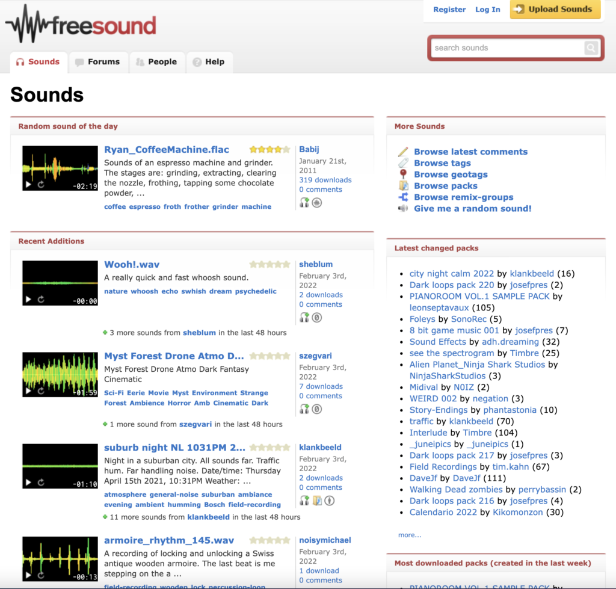
Task: Open Browse geotags link
Action: 451,174
